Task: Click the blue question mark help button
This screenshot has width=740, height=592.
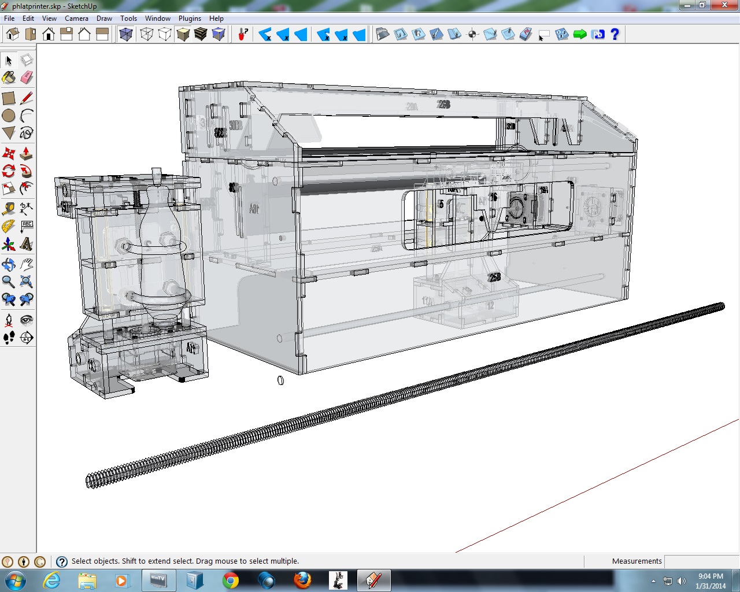Action: pyautogui.click(x=615, y=35)
